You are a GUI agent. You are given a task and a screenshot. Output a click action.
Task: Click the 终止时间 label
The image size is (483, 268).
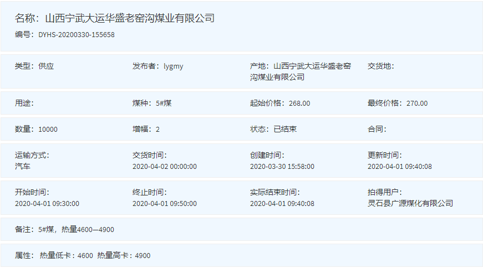pyautogui.click(x=150, y=192)
